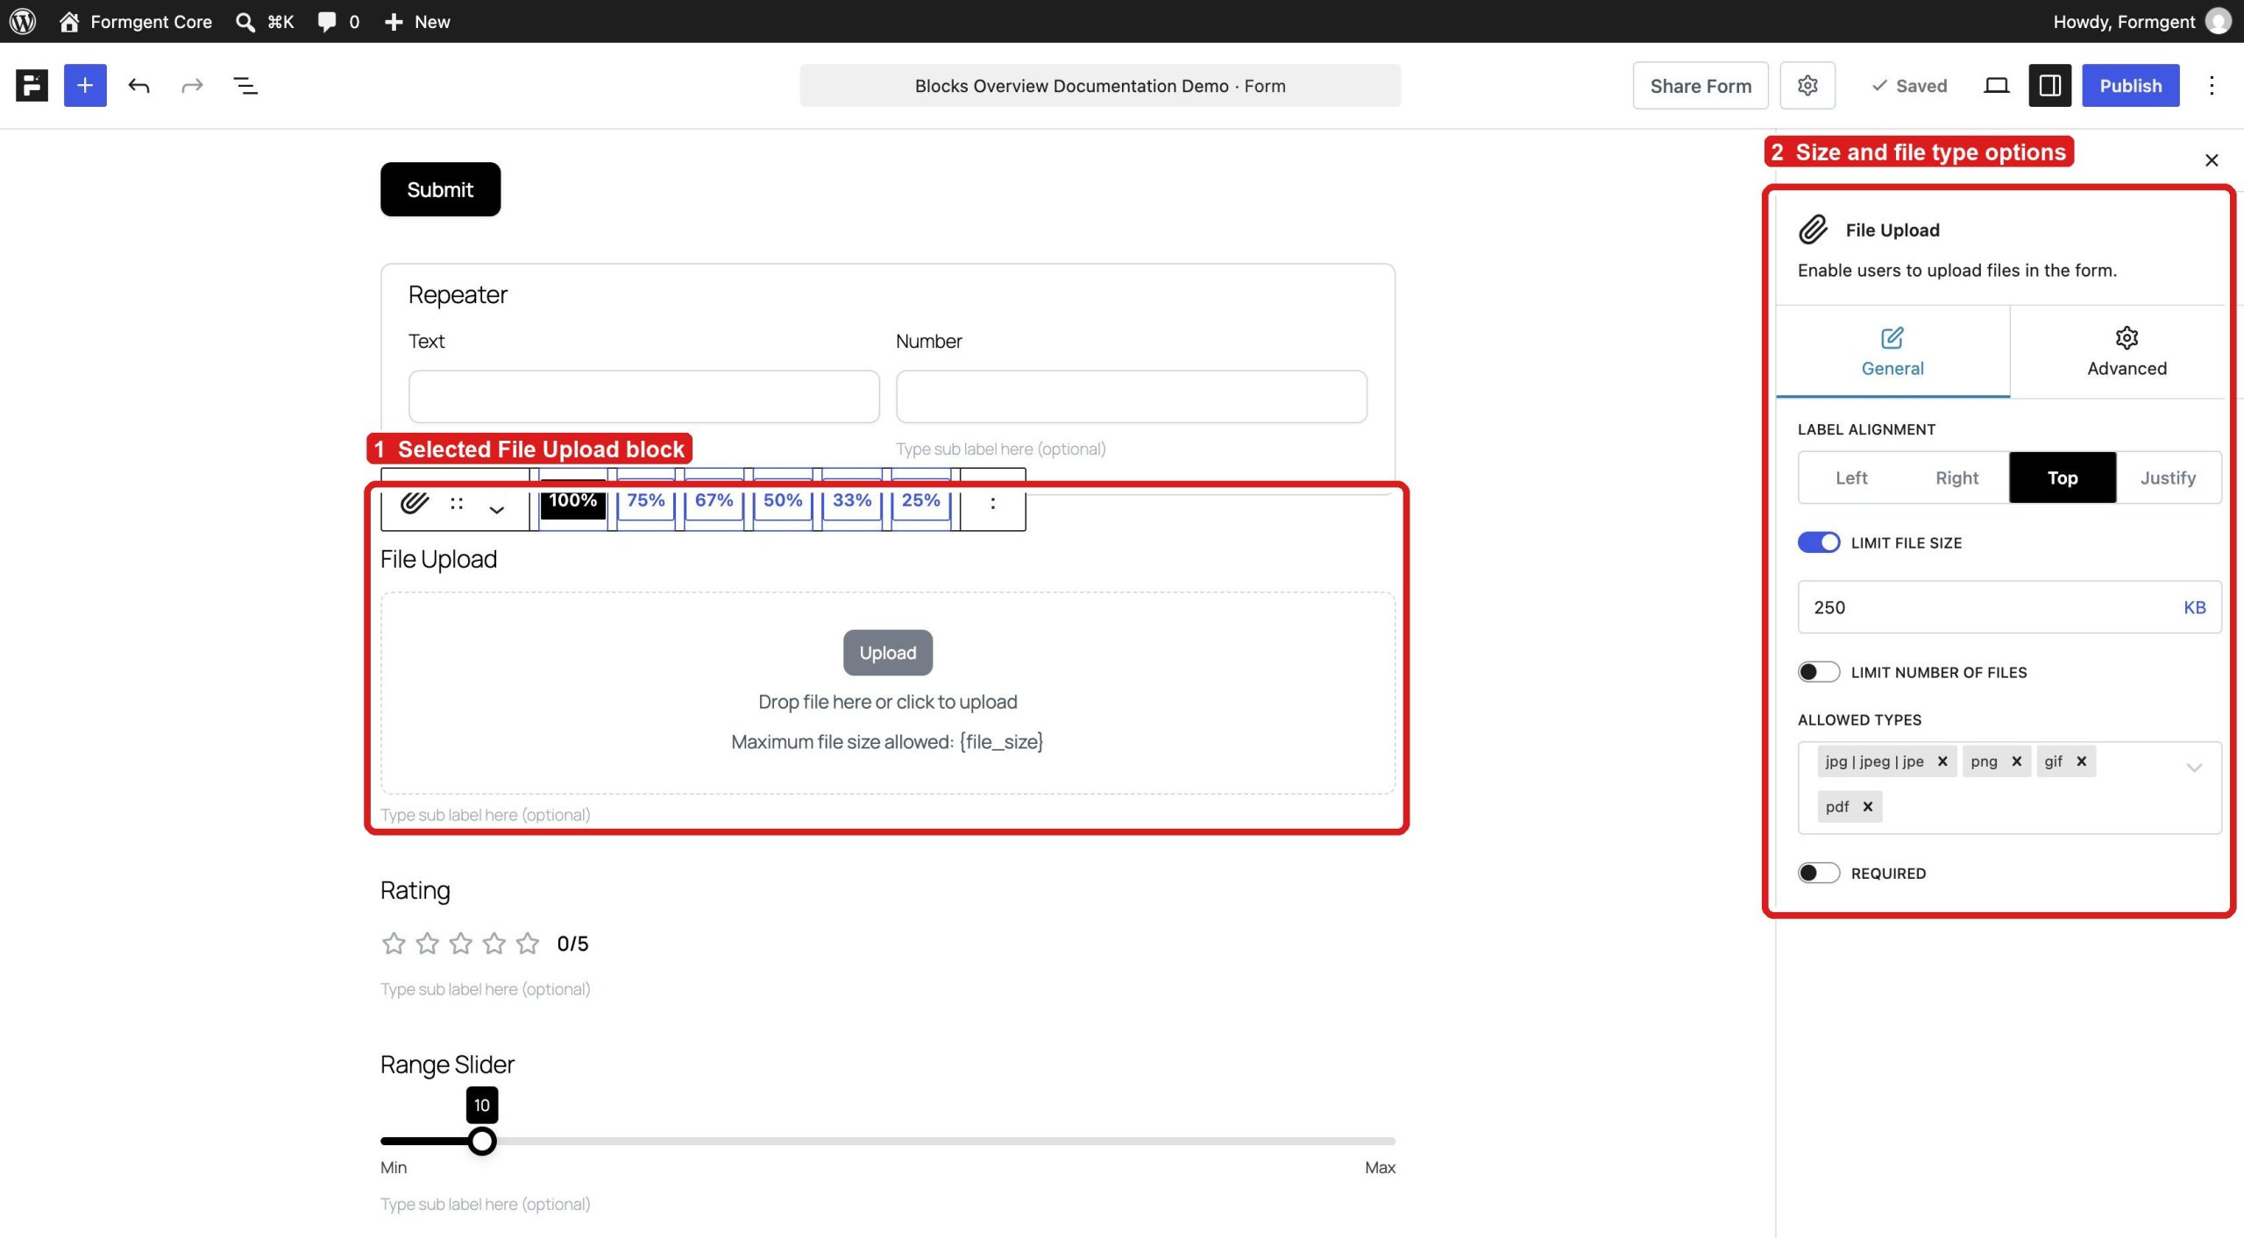Open comments bubble in admin bar
The height and width of the screenshot is (1238, 2244).
point(338,21)
